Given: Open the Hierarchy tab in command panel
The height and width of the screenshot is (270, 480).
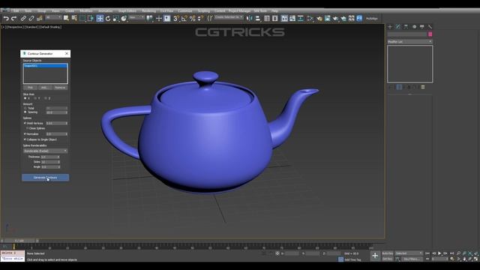Looking at the screenshot, I should click(406, 27).
